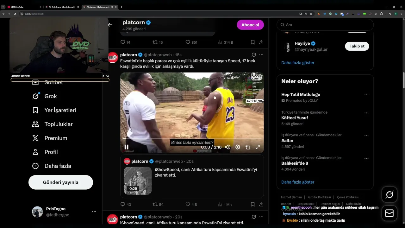The width and height of the screenshot is (405, 228).
Task: Click Grok icon on the bottom 20s post
Action: (x=254, y=217)
